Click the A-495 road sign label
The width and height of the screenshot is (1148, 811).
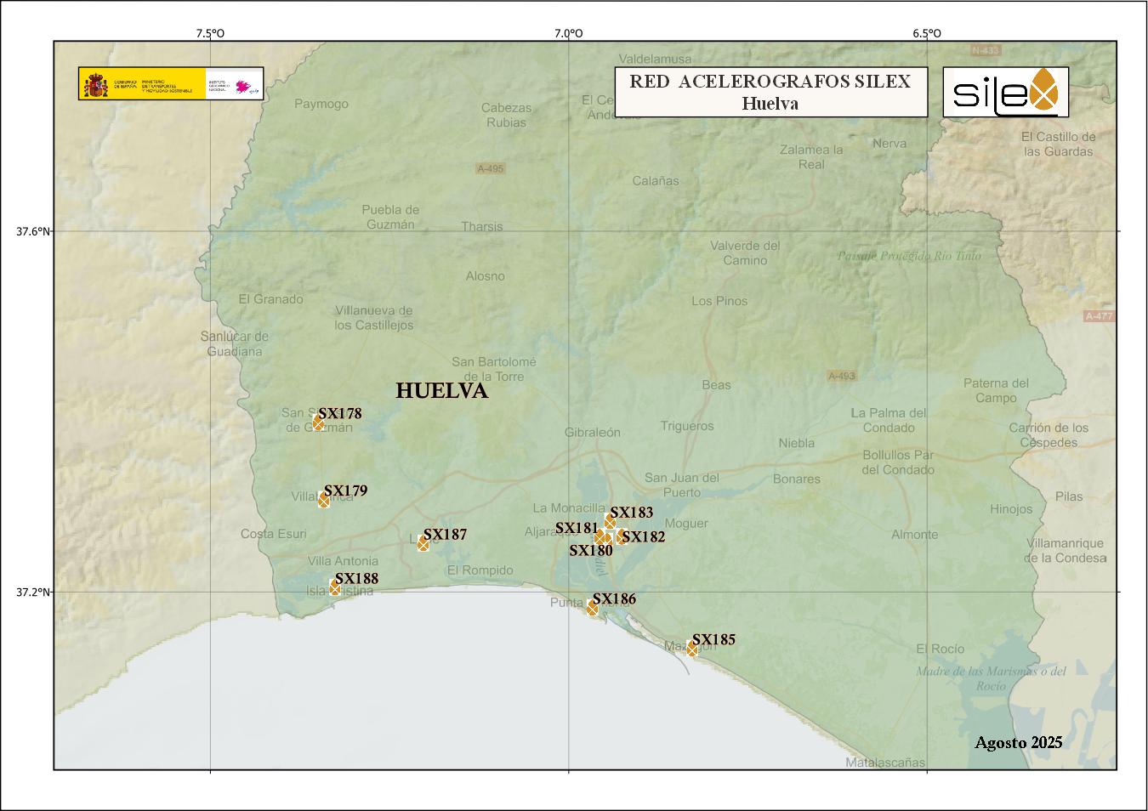(490, 169)
